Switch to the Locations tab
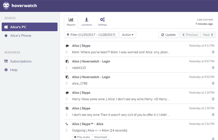Screen dimensions: 218x140 click(x=87, y=21)
